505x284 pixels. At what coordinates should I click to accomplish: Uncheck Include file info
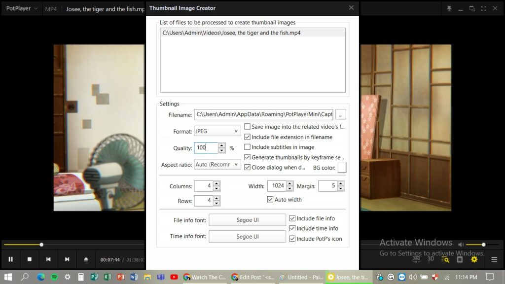pyautogui.click(x=292, y=218)
